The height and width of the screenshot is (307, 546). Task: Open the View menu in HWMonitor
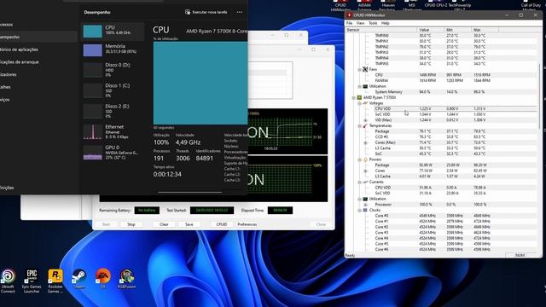pos(360,23)
